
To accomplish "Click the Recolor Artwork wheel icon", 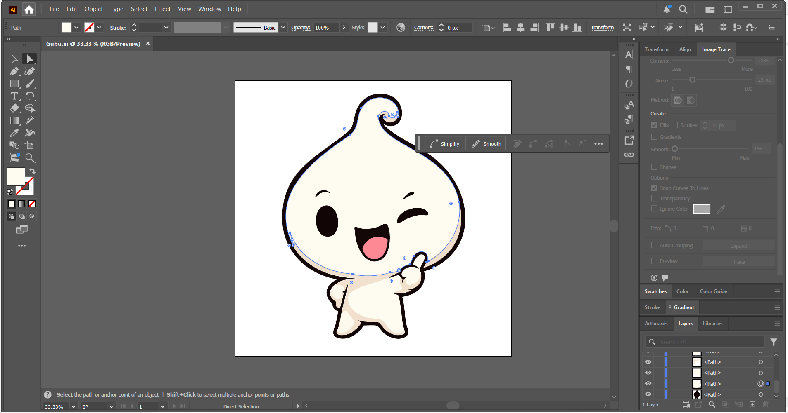I will click(x=401, y=28).
